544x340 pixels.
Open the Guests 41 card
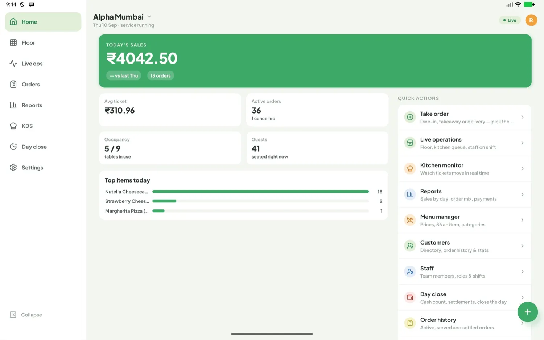tap(317, 148)
